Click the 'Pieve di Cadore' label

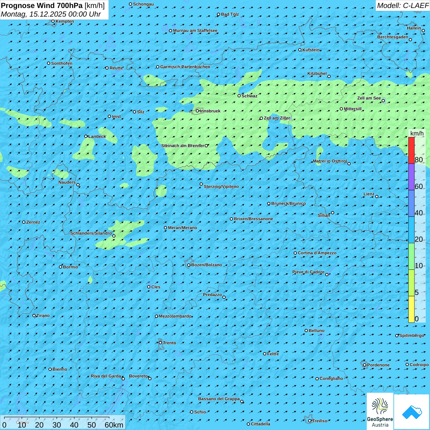[308, 272]
